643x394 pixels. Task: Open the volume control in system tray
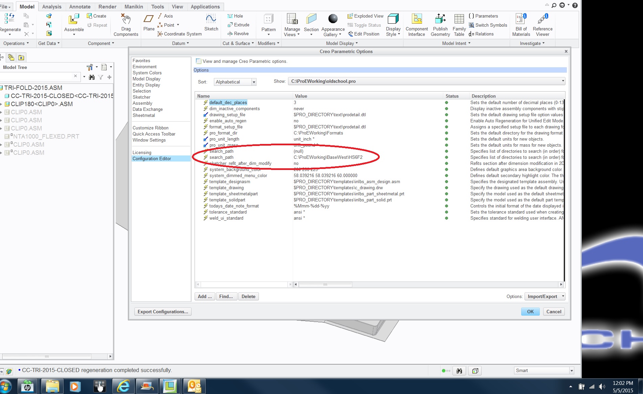click(602, 387)
